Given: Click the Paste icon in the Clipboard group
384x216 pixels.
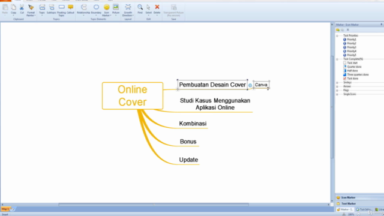Looking at the screenshot, I should (5, 7).
